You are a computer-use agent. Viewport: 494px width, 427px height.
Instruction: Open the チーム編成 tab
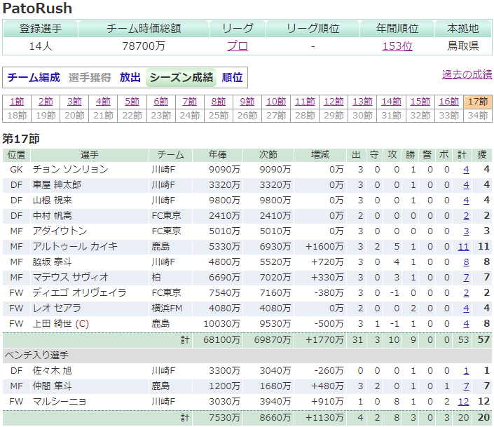34,78
